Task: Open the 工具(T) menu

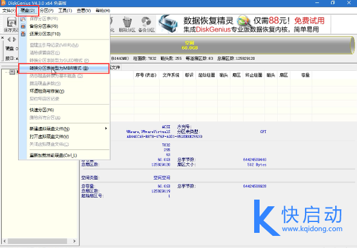Action: pyautogui.click(x=65, y=10)
